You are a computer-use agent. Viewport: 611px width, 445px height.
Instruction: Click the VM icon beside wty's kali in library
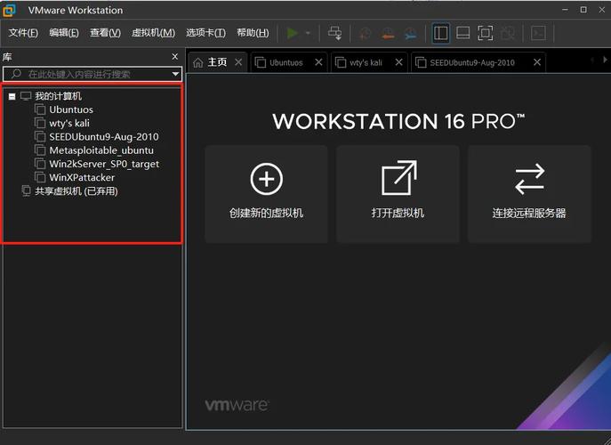[x=40, y=123]
